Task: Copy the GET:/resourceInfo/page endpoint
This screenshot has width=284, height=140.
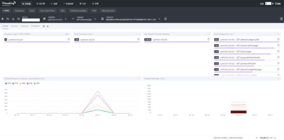Action: pos(278,45)
